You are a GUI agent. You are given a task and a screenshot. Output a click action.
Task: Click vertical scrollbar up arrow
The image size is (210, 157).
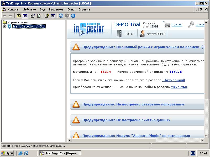pos(206,22)
